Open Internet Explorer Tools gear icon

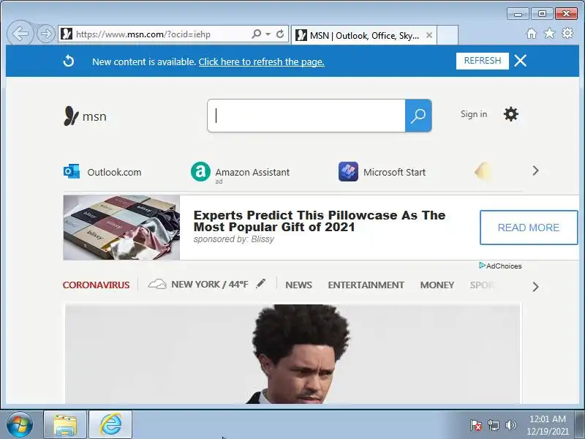(x=567, y=34)
